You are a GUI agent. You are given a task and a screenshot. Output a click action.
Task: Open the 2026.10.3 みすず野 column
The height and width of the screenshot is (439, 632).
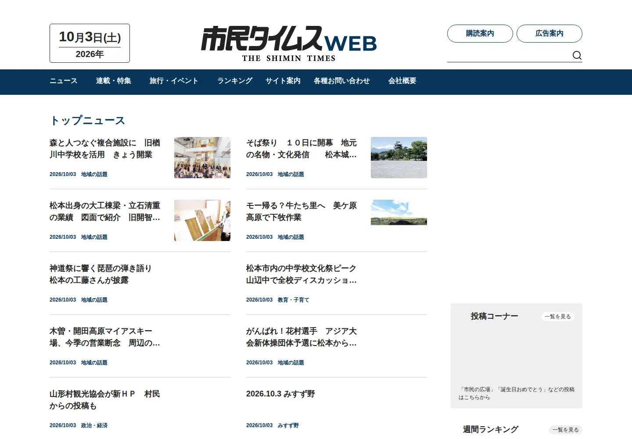tap(280, 394)
